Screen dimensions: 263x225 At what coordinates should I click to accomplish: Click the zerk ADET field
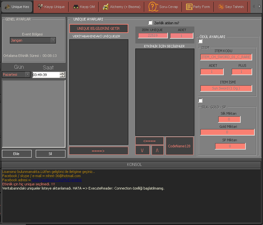pyautogui.click(x=182, y=36)
